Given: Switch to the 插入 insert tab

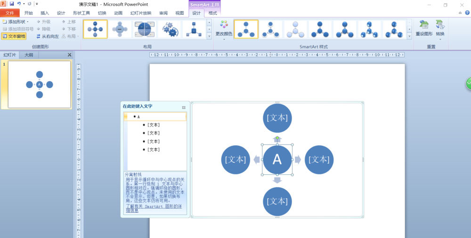Looking at the screenshot, I should 45,13.
